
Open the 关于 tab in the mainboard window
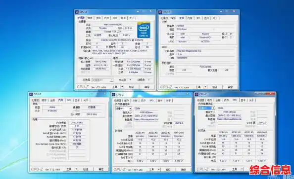(215, 18)
